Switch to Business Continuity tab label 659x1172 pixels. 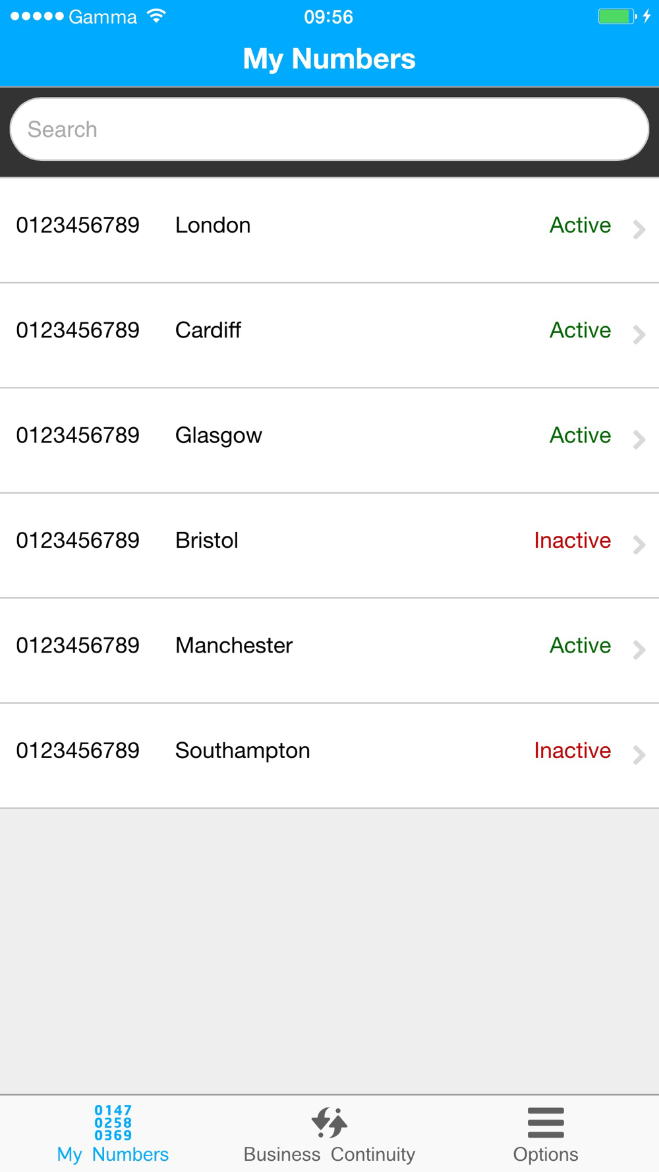click(329, 1154)
